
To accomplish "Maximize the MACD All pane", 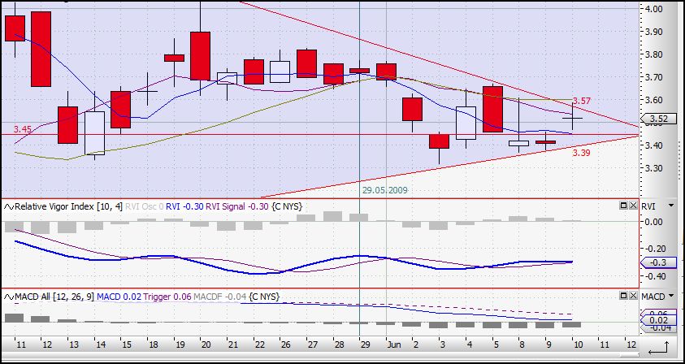I will 624,296.
